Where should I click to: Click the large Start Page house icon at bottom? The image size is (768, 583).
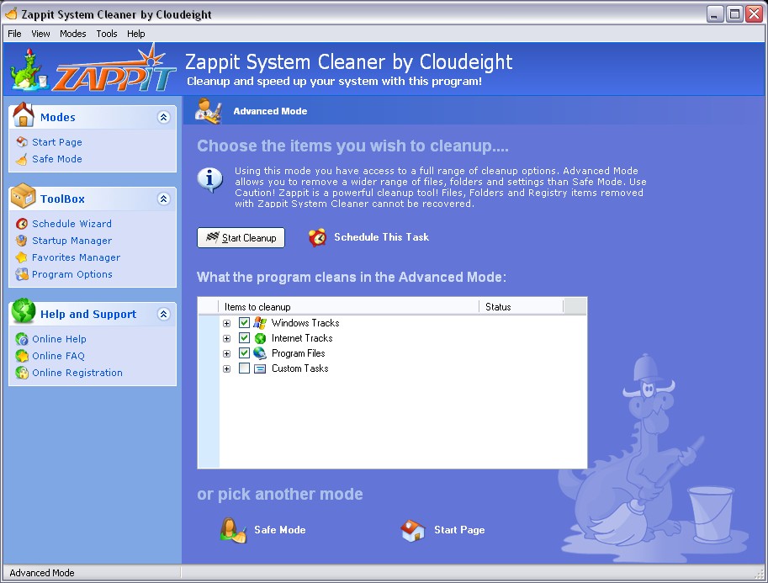(x=412, y=530)
